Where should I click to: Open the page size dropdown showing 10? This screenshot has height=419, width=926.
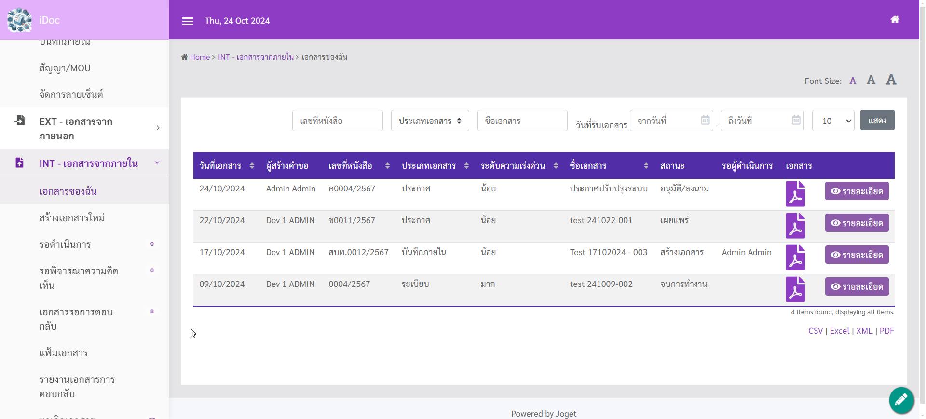click(x=833, y=121)
